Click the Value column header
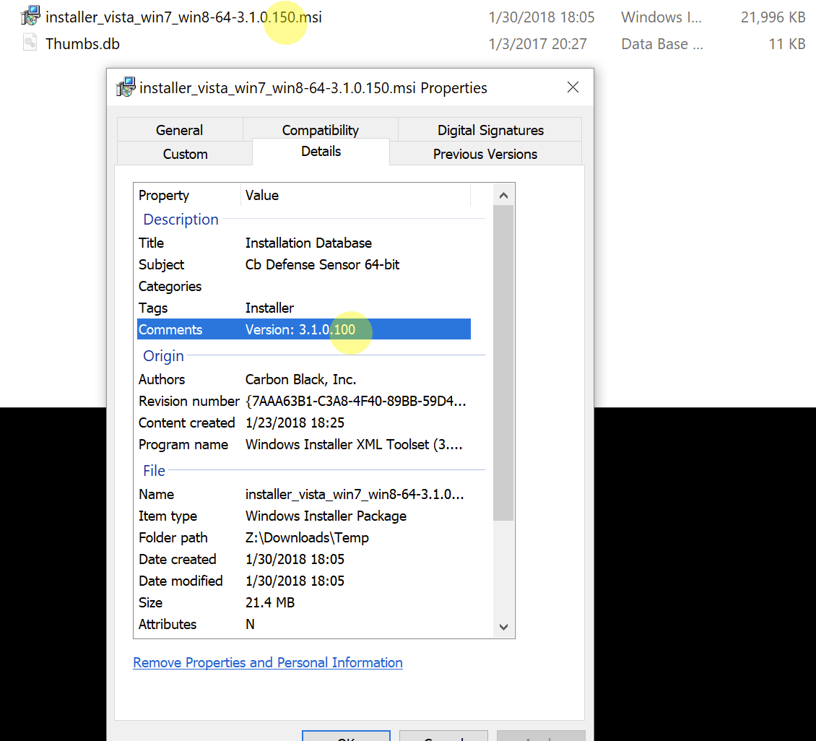This screenshot has width=816, height=741. click(262, 195)
